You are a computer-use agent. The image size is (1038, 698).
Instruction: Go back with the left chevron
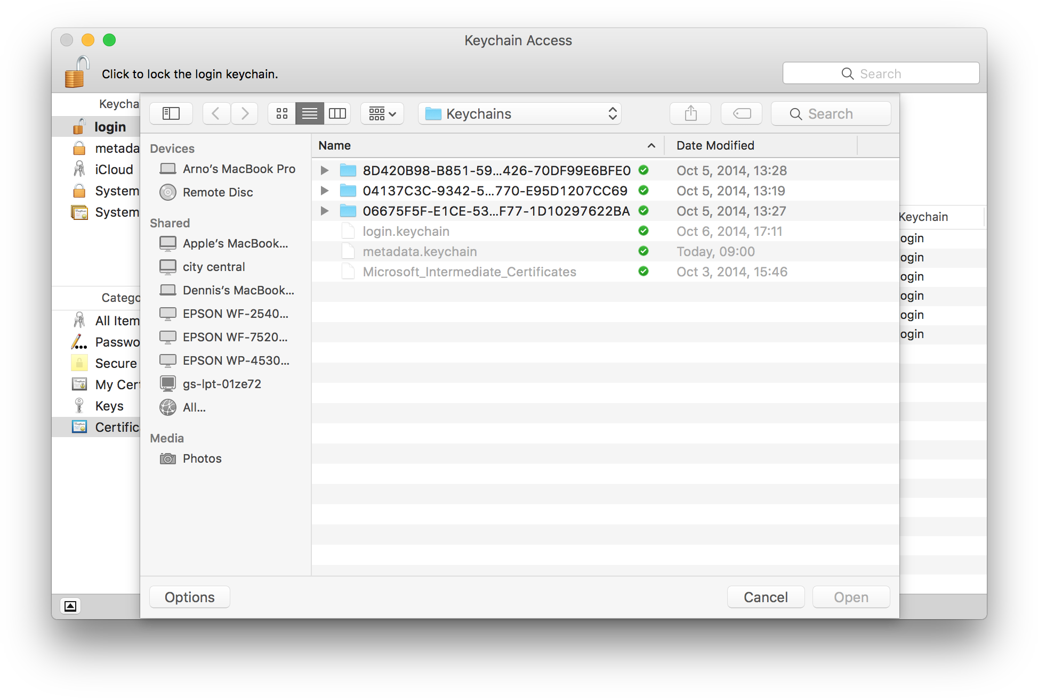[216, 113]
